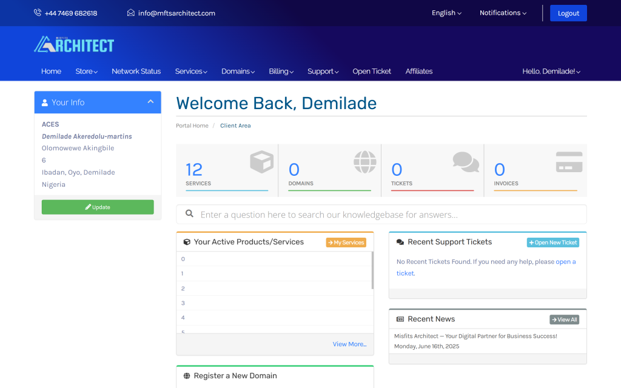
Task: Open the English language dropdown
Action: click(446, 13)
